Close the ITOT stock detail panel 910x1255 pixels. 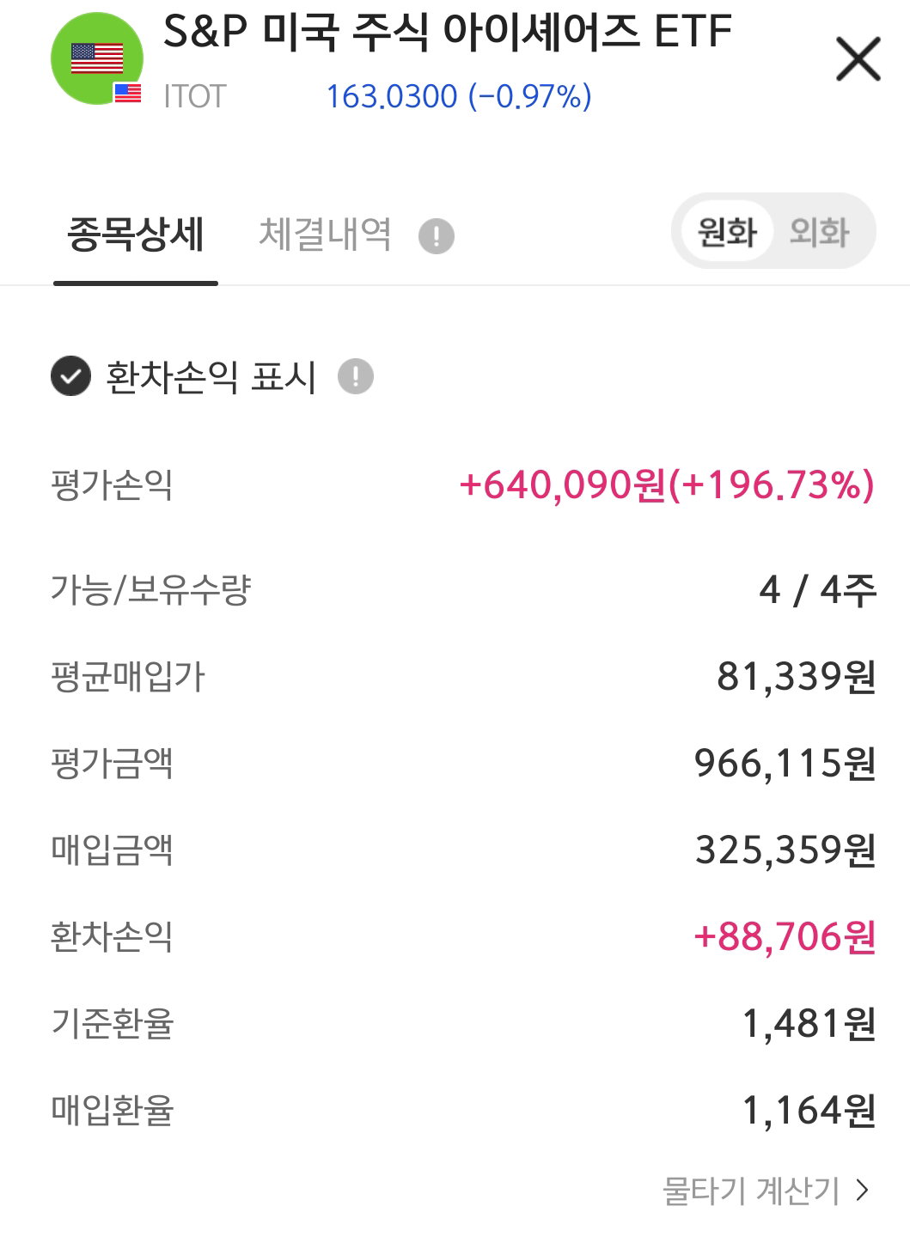click(858, 59)
